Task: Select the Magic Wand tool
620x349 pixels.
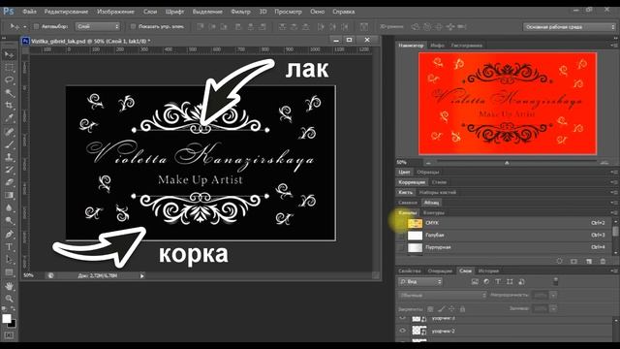Action: pos(9,93)
